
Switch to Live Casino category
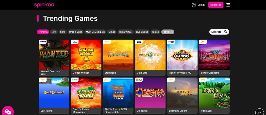142,32
